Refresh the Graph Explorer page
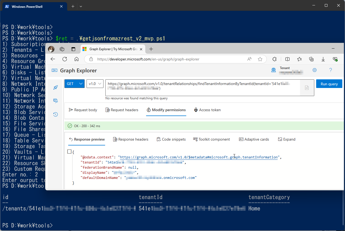This screenshot has width=345, height=231. (x=65, y=59)
